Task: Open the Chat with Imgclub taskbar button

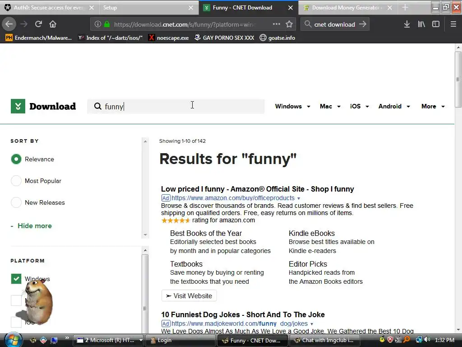Action: tap(325, 340)
